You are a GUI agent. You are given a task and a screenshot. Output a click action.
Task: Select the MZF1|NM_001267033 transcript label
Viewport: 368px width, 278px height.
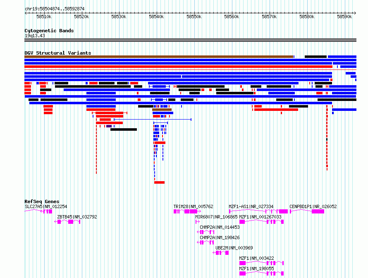tap(260, 217)
